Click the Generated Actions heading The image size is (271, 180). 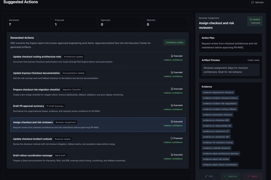pos(22,38)
